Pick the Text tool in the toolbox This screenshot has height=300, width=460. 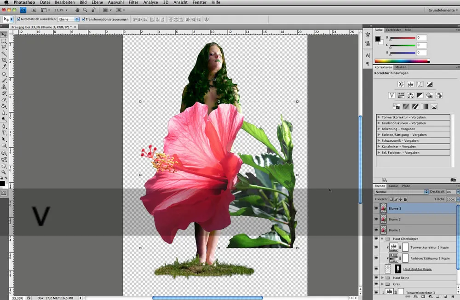pos(4,133)
